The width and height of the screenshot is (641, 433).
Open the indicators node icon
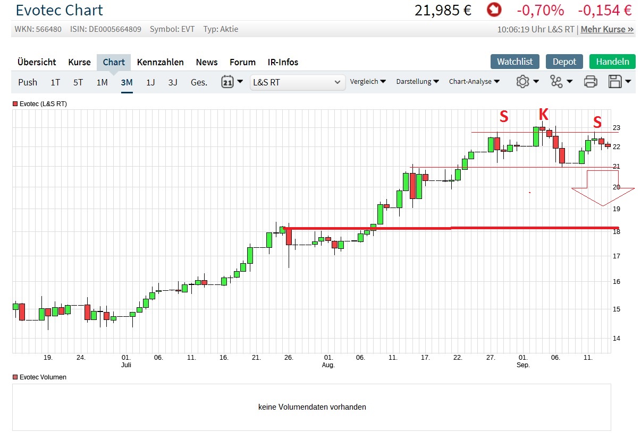[x=557, y=82]
